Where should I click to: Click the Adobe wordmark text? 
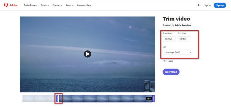[x=13, y=5]
